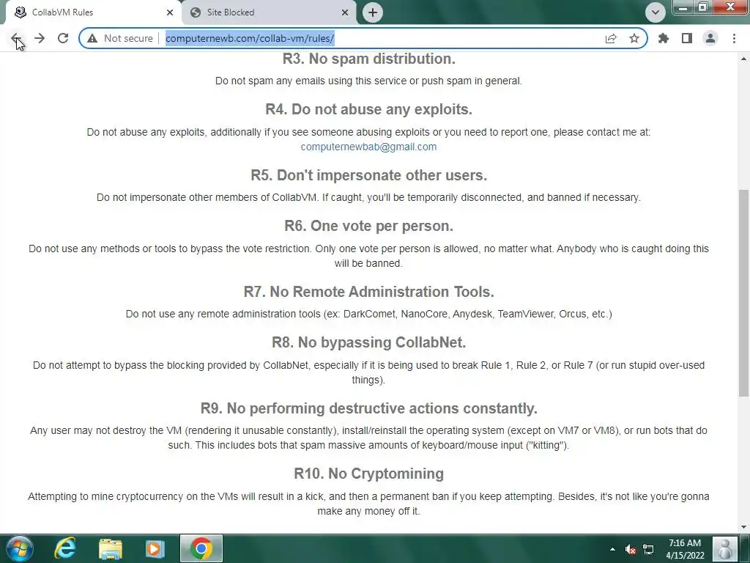This screenshot has height=563, width=750.
Task: Open the muted volume tray icon
Action: tap(631, 549)
